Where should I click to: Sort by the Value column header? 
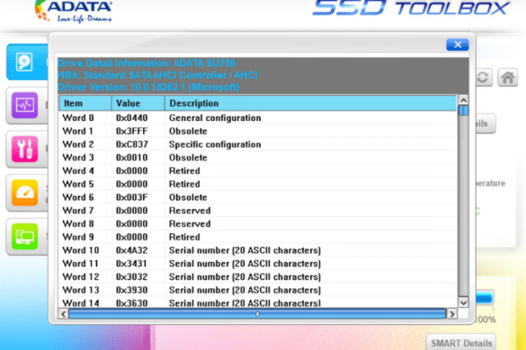(x=138, y=103)
